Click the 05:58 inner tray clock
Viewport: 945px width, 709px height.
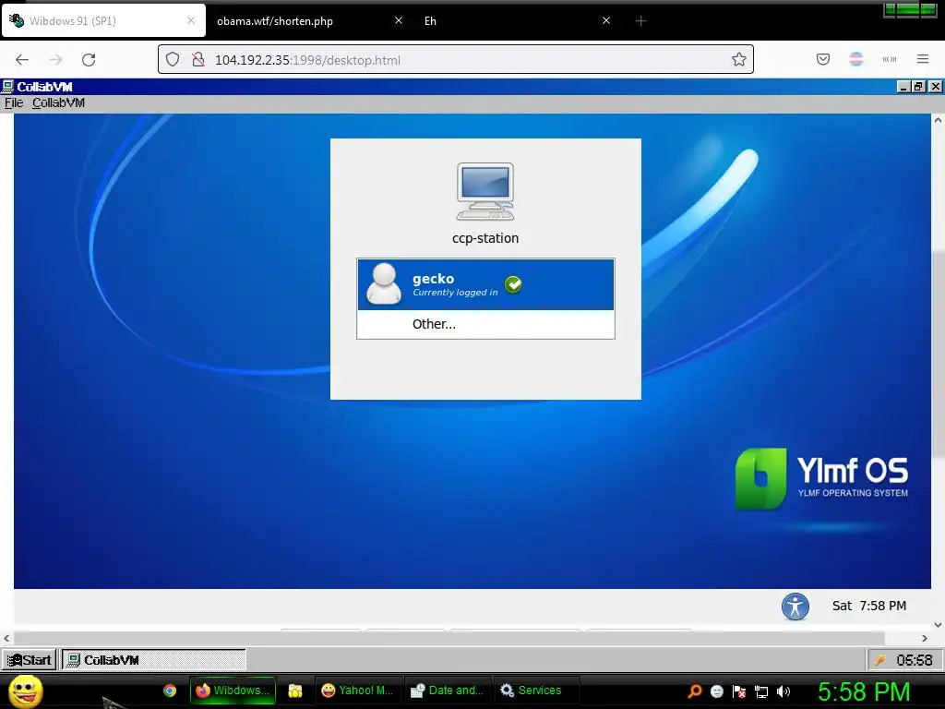915,661
